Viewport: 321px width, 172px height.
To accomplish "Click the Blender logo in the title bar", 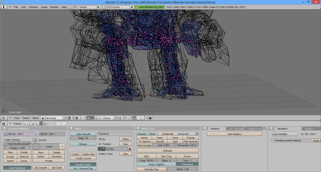I will click(2, 2).
